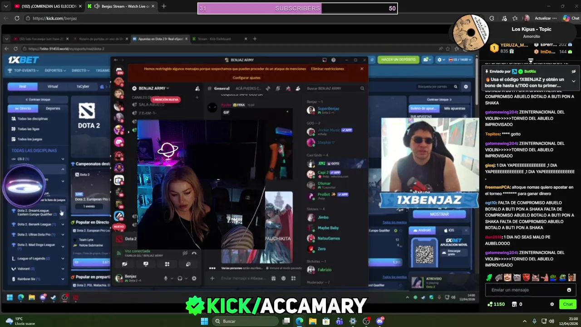Select the green Pepe frog emote
581x327 pixels.
pos(563,277)
